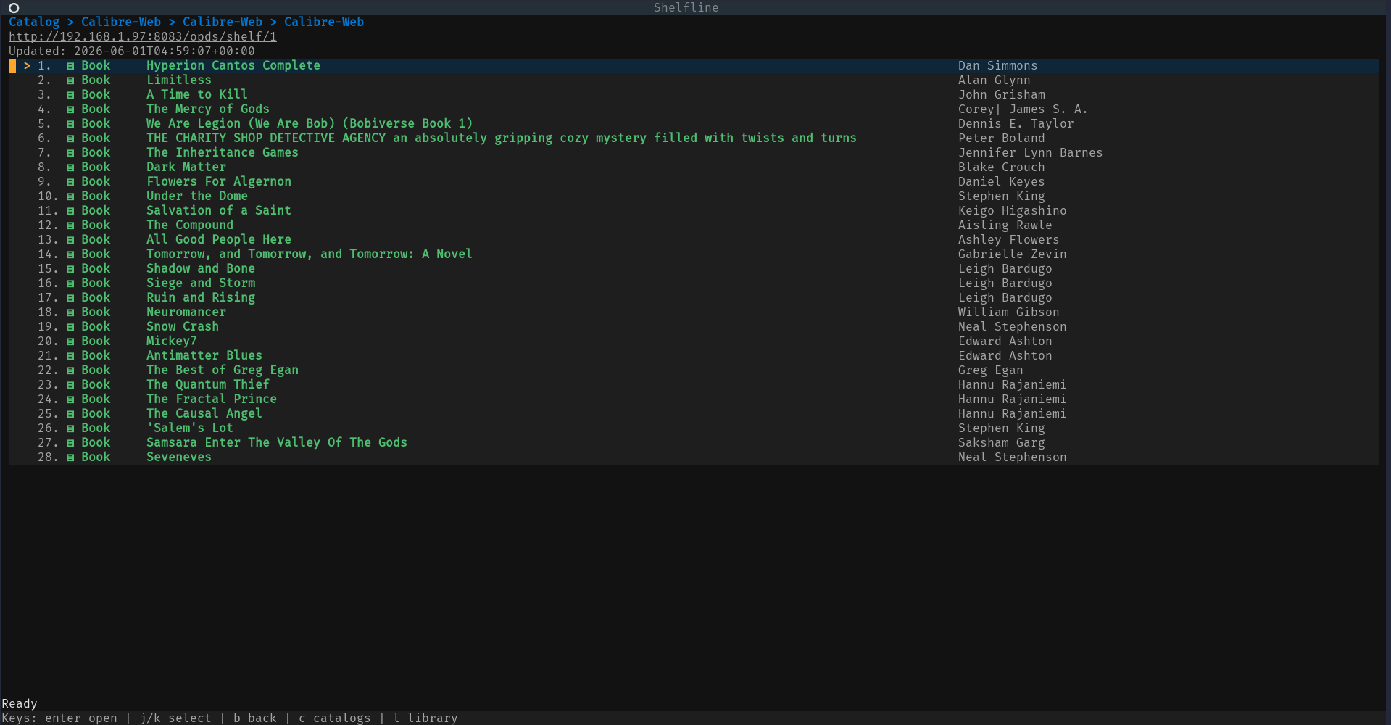The image size is (1391, 725).
Task: Click the book icon beside Salvation of a Saint
Action: [x=70, y=211]
